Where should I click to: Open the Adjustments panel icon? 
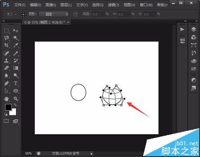coord(194,80)
